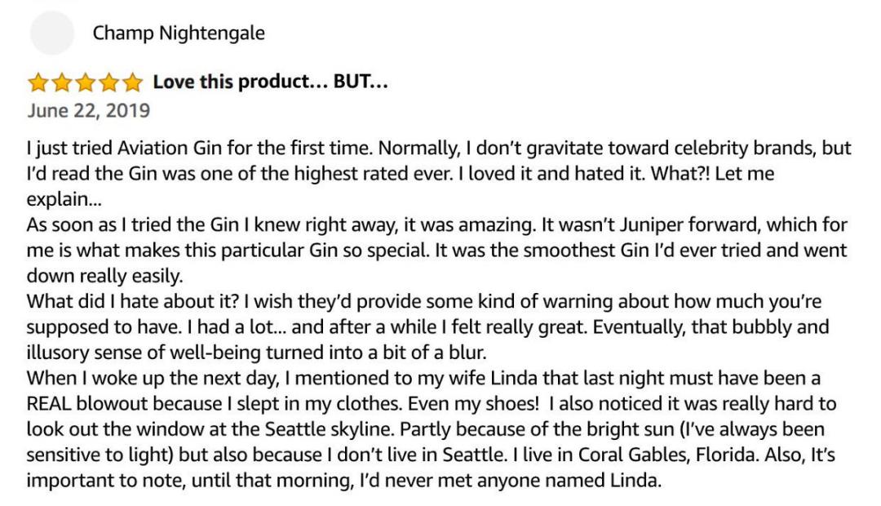This screenshot has width=881, height=506.
Task: Click the first gold rating star
Action: [38, 82]
